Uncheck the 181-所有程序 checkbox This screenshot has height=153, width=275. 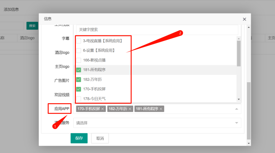(x=79, y=70)
